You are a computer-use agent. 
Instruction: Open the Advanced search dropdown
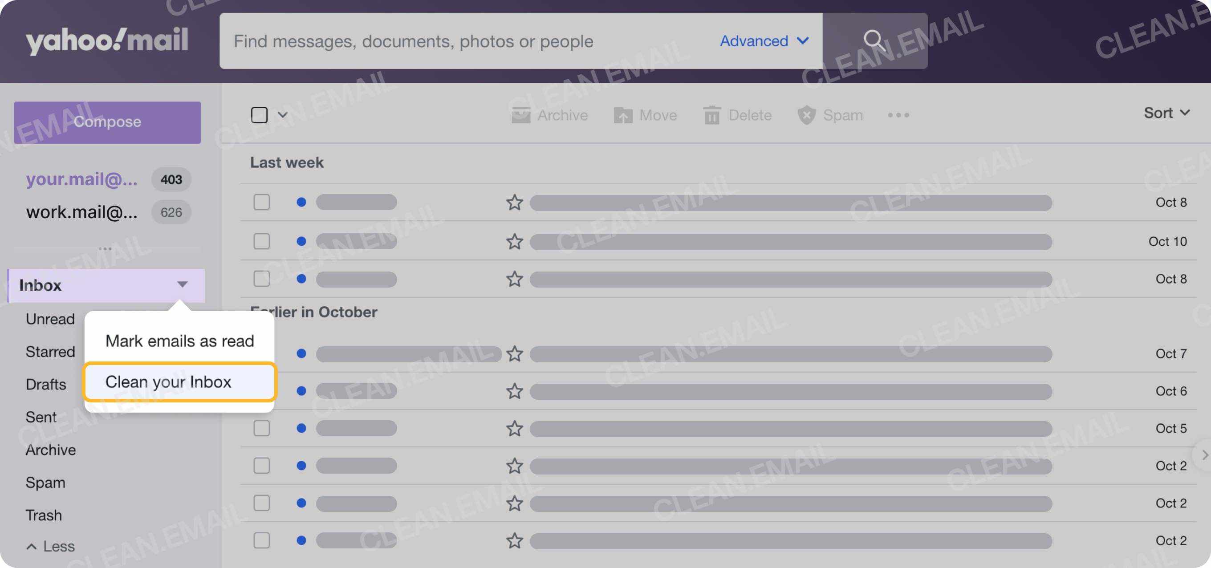click(x=764, y=41)
